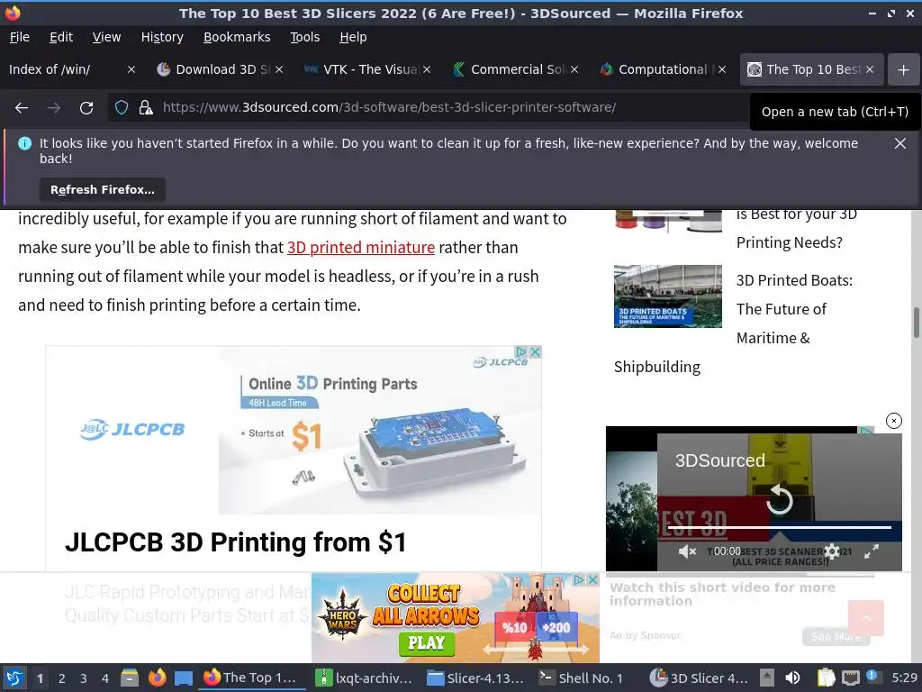Screen dimensions: 922x692
Task: Click the Refresh Firefox button
Action: [103, 189]
